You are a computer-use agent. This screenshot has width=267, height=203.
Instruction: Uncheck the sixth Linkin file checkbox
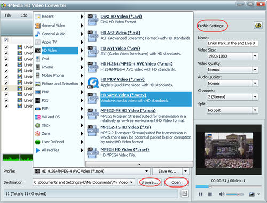click(x=6, y=77)
